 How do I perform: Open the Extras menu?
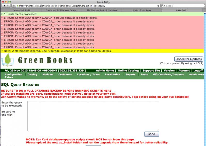pos(9,77)
